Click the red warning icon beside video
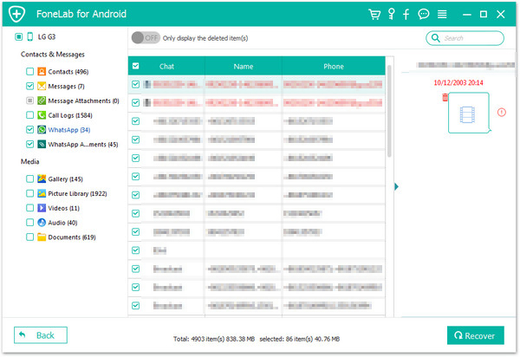Image resolution: width=520 pixels, height=357 pixels. click(502, 113)
